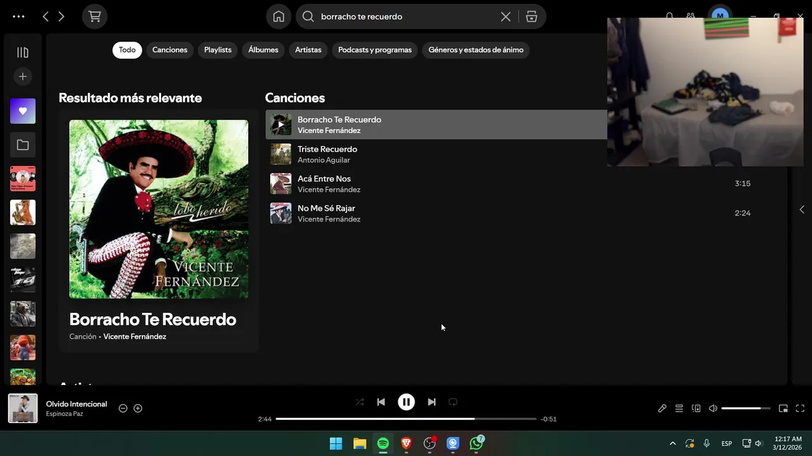The height and width of the screenshot is (456, 812).
Task: Add Olvido Intencional with plus circle
Action: pyautogui.click(x=138, y=408)
